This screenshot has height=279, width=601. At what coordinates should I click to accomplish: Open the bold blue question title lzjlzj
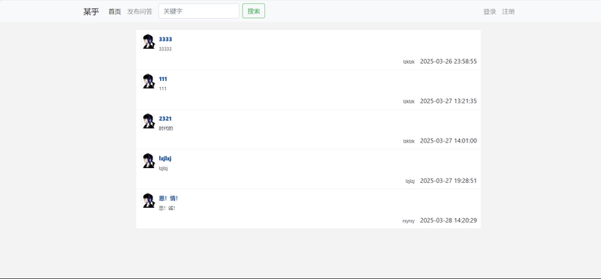click(x=165, y=159)
